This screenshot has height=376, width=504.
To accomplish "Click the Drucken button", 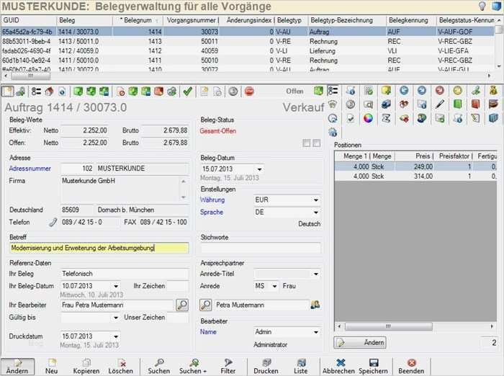I will pos(266,366).
